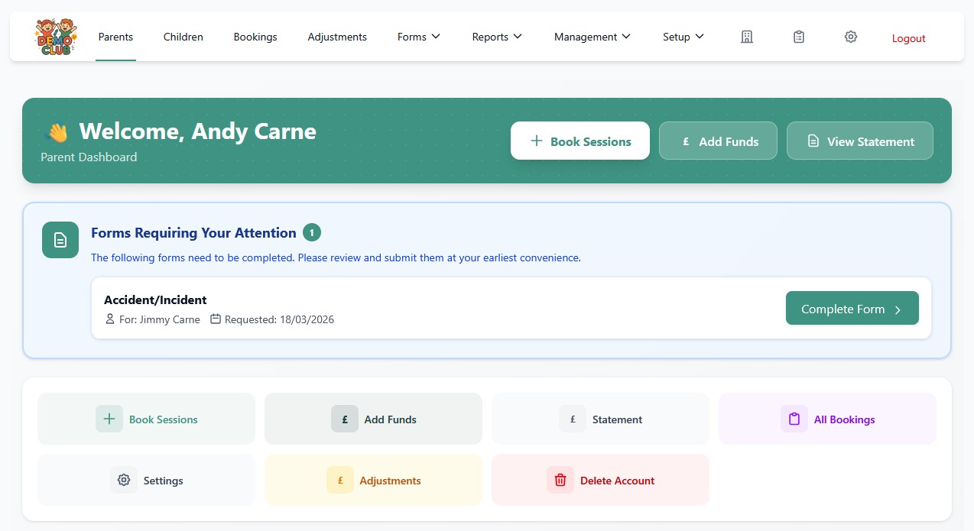
Task: Click the clipboard checklist icon in navbar
Action: tap(799, 37)
